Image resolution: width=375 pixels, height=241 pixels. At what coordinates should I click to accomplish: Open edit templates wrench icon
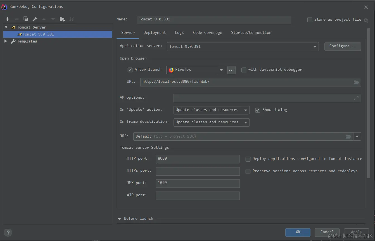tap(35, 19)
